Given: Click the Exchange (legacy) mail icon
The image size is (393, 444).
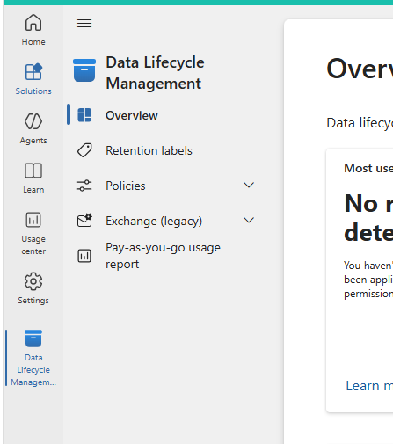Looking at the screenshot, I should coord(84,221).
